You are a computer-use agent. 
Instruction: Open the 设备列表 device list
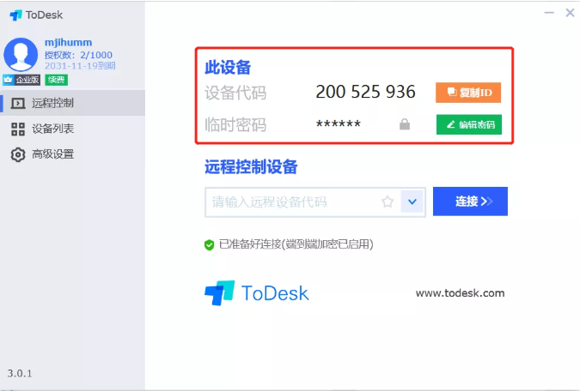click(x=52, y=129)
